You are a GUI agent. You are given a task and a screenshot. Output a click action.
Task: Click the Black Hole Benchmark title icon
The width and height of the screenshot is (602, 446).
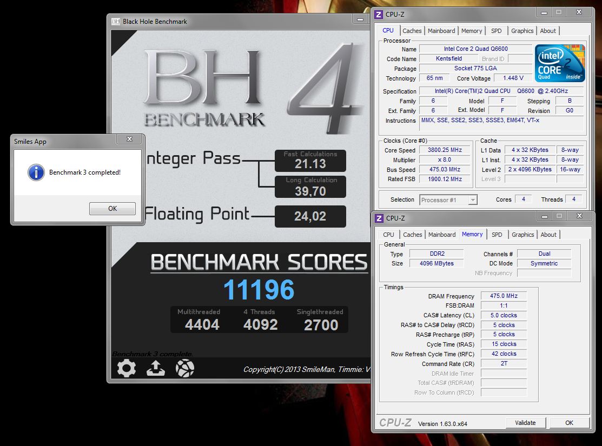click(116, 22)
